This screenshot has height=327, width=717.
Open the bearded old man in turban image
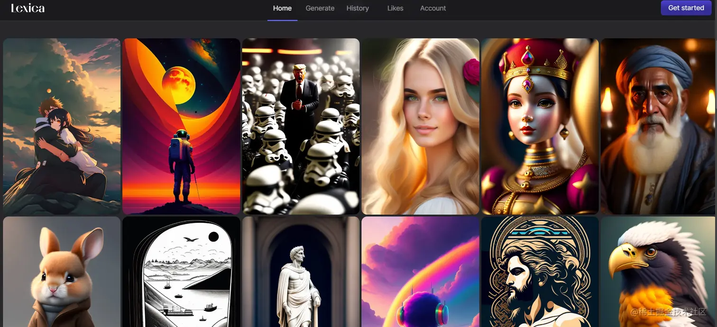point(659,126)
